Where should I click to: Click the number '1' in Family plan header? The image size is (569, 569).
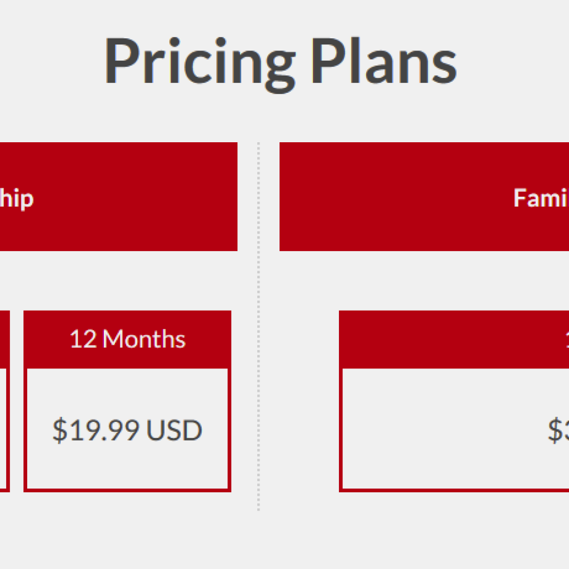point(567,339)
